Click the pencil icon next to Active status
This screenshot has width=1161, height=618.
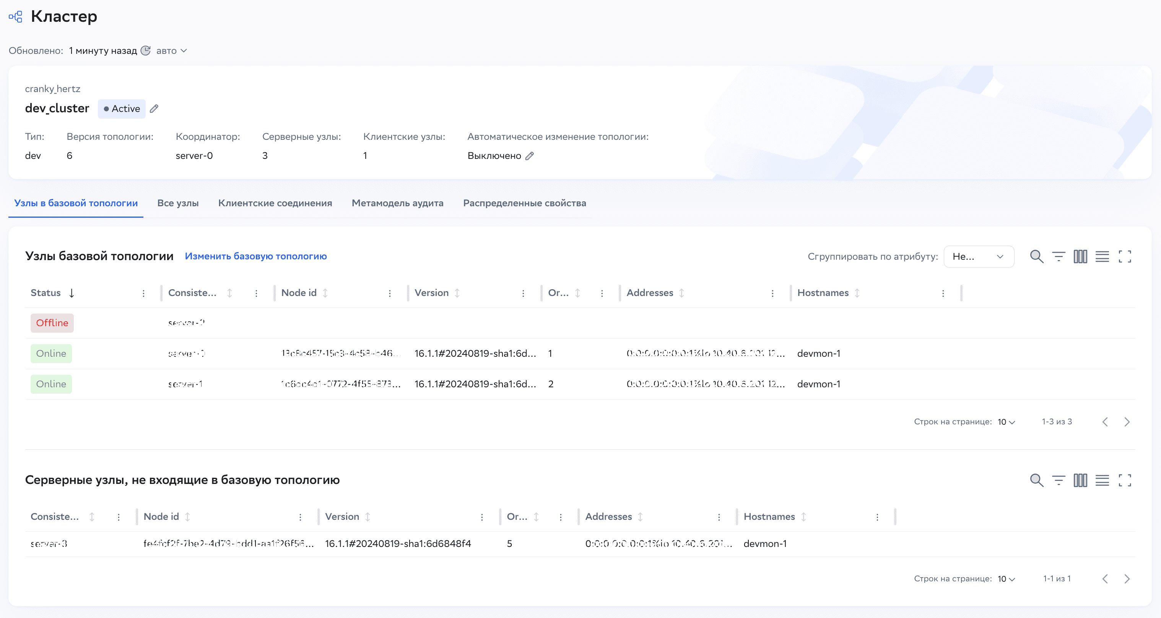pyautogui.click(x=154, y=108)
